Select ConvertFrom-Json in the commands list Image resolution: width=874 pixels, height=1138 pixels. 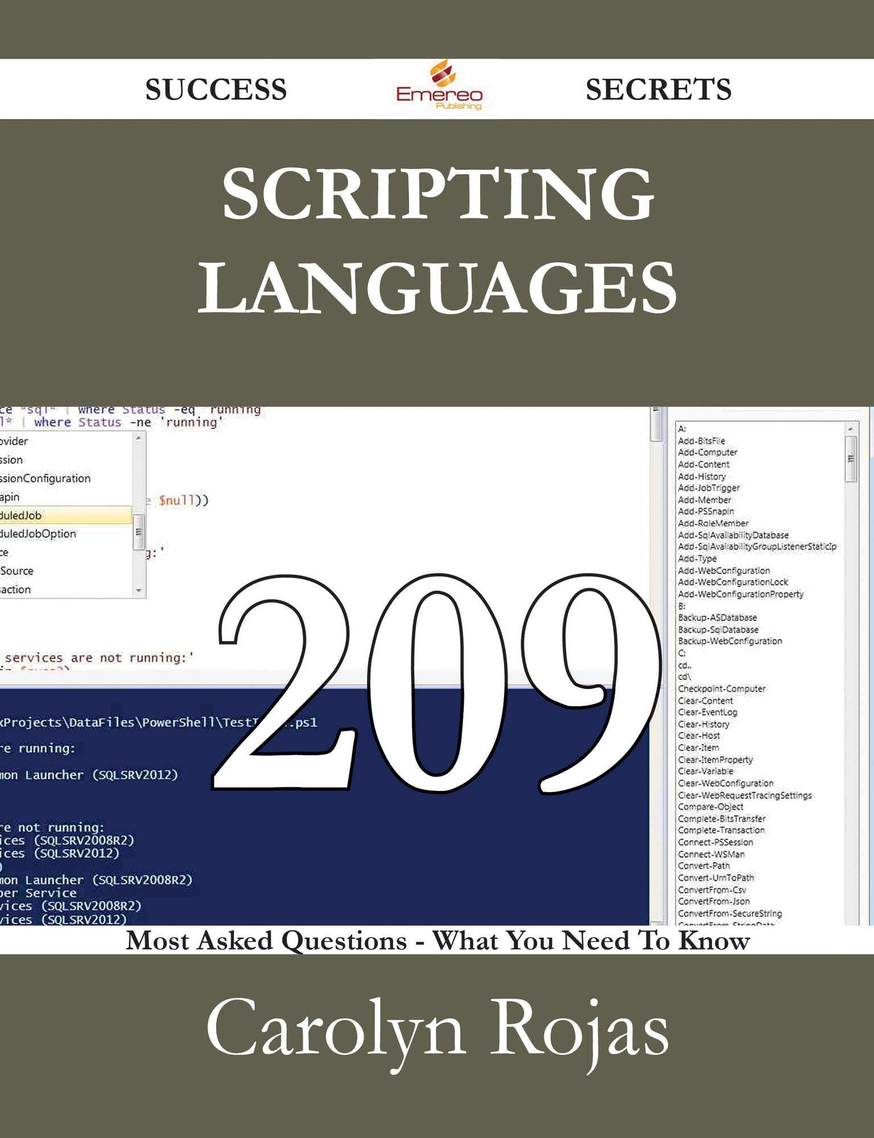714,901
